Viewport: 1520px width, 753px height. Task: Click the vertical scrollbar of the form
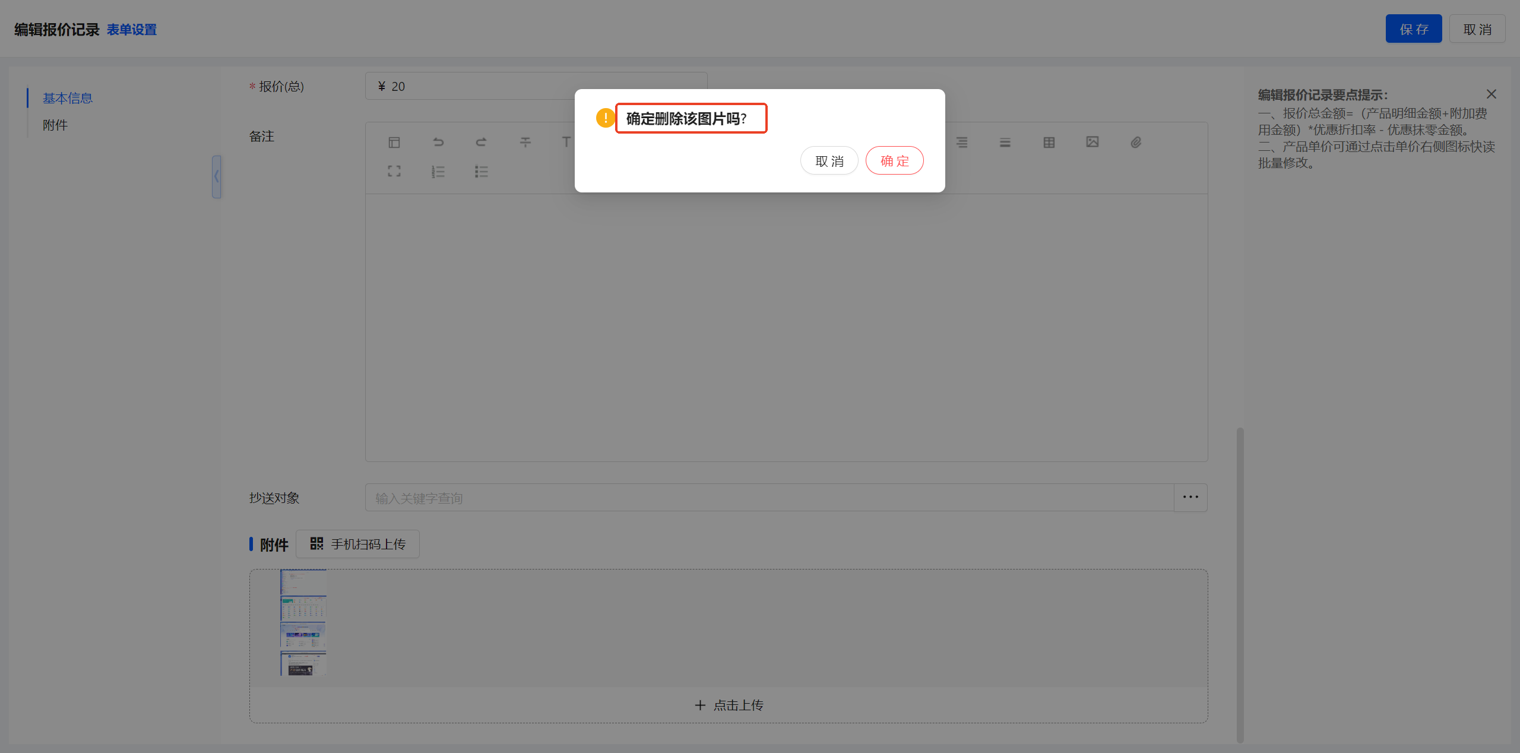(1240, 584)
